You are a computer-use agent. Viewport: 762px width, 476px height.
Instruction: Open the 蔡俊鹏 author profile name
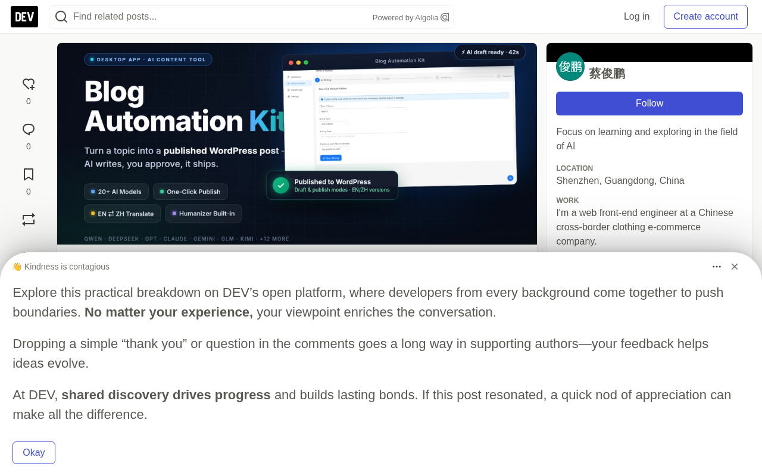[607, 74]
